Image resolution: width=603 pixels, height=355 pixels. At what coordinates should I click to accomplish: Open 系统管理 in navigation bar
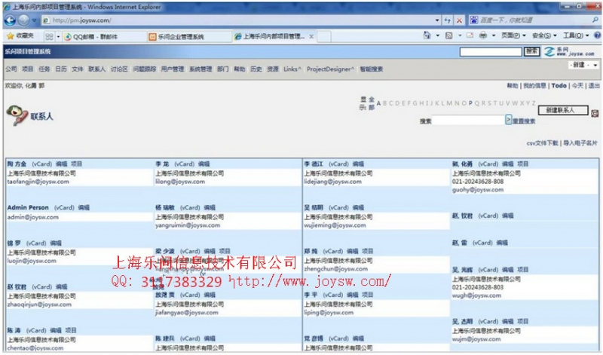[200, 69]
